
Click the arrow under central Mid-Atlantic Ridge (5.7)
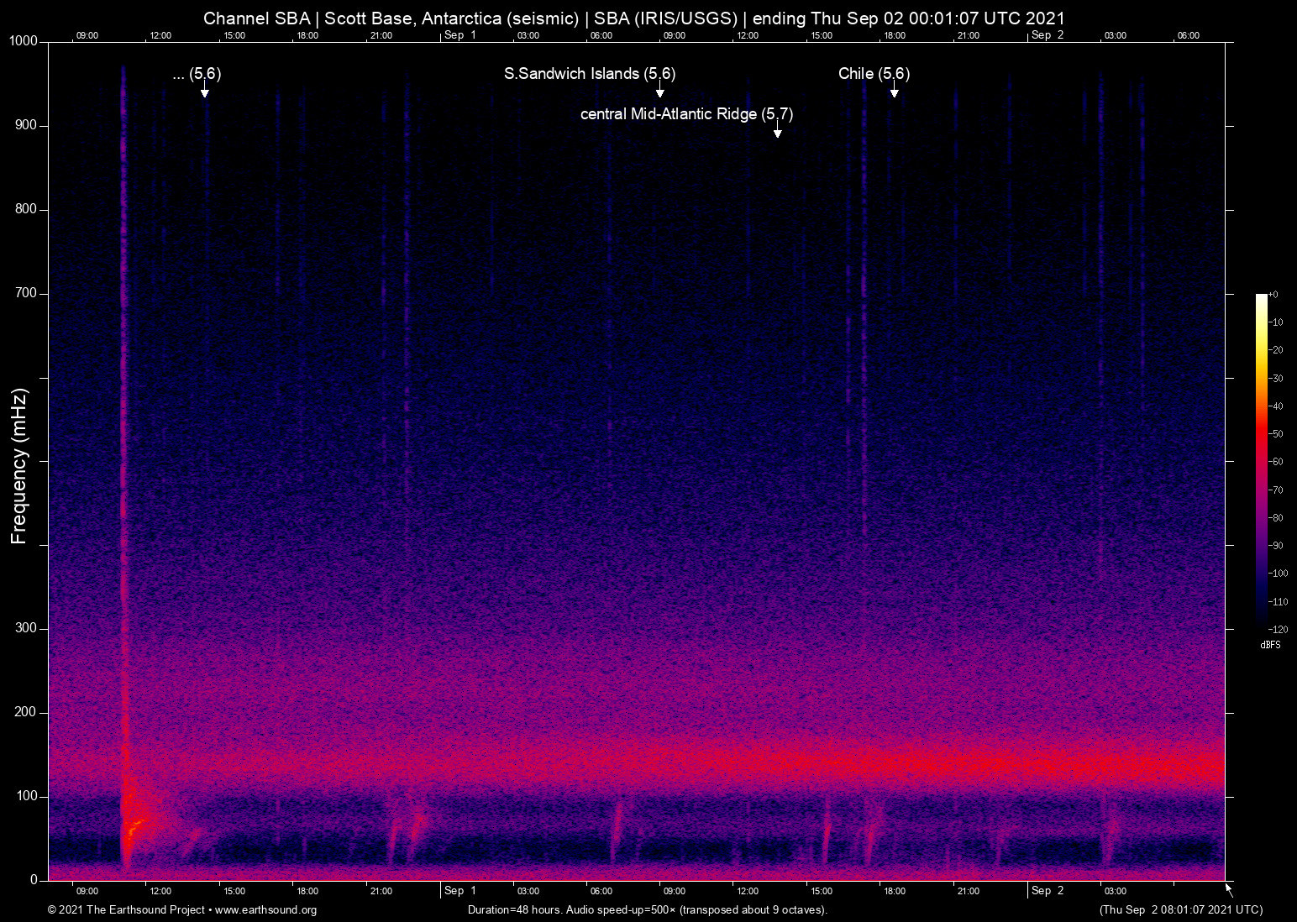(778, 133)
